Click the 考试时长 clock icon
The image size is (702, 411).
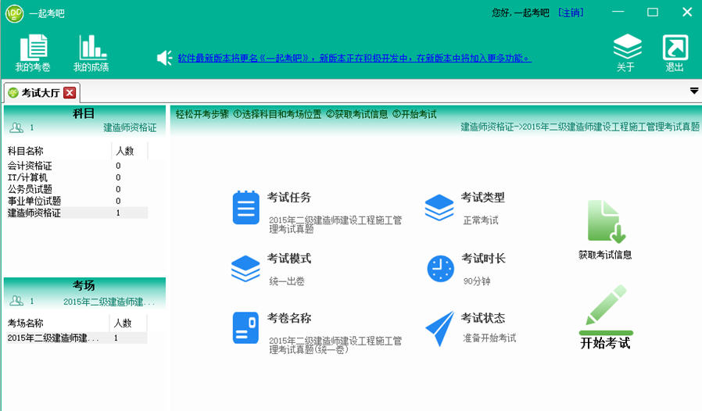pos(441,269)
